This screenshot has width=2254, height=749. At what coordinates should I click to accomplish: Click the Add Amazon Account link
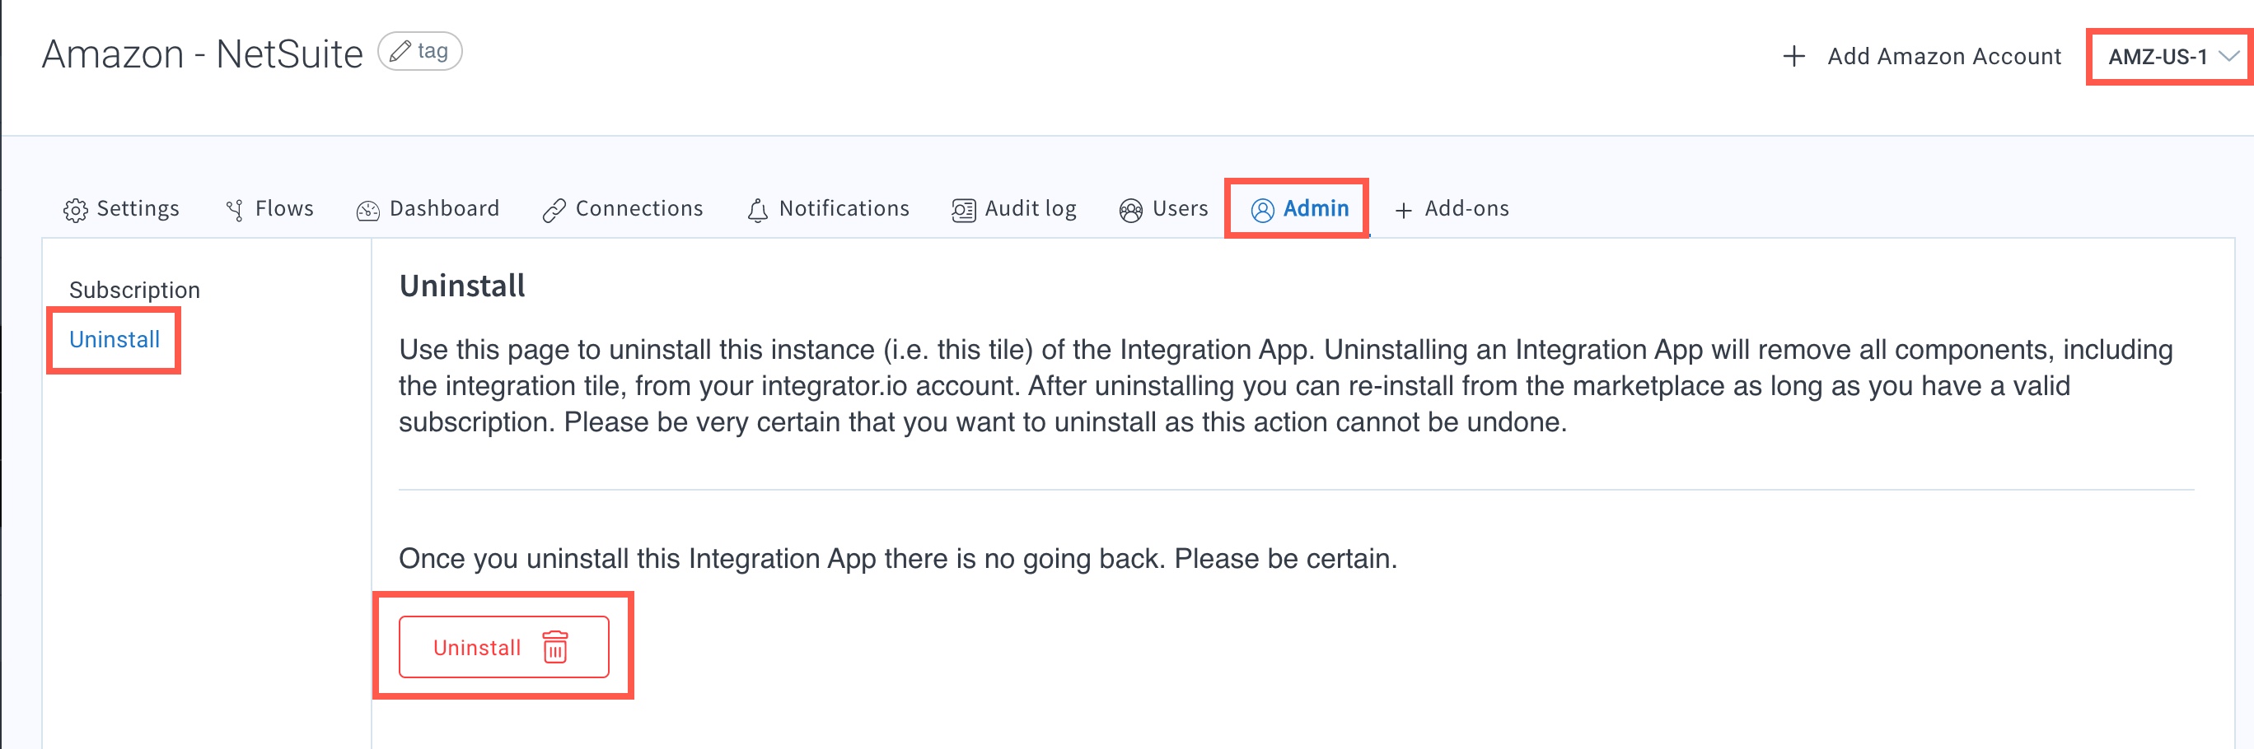click(x=1944, y=57)
